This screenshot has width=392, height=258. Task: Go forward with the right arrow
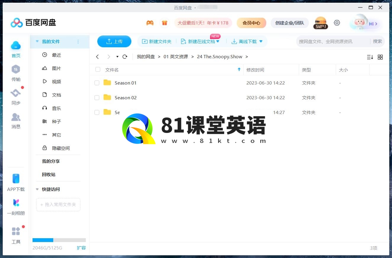point(109,57)
